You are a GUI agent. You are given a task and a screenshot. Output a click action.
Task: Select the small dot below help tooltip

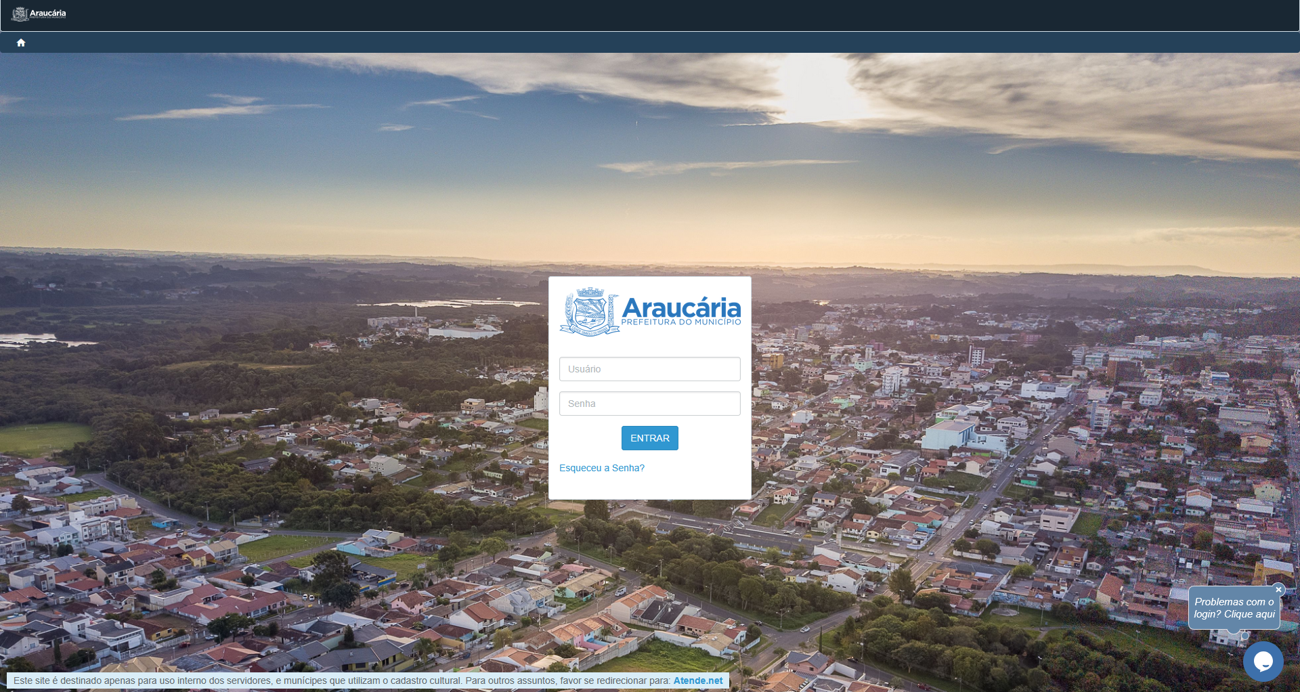[x=1245, y=636]
